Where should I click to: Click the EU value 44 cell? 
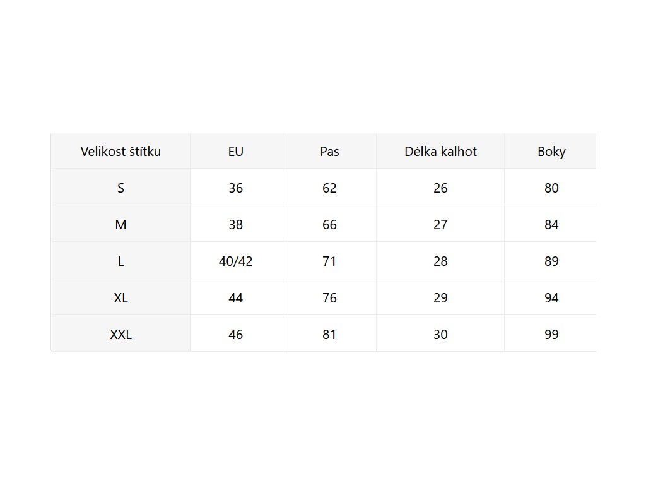coord(236,298)
